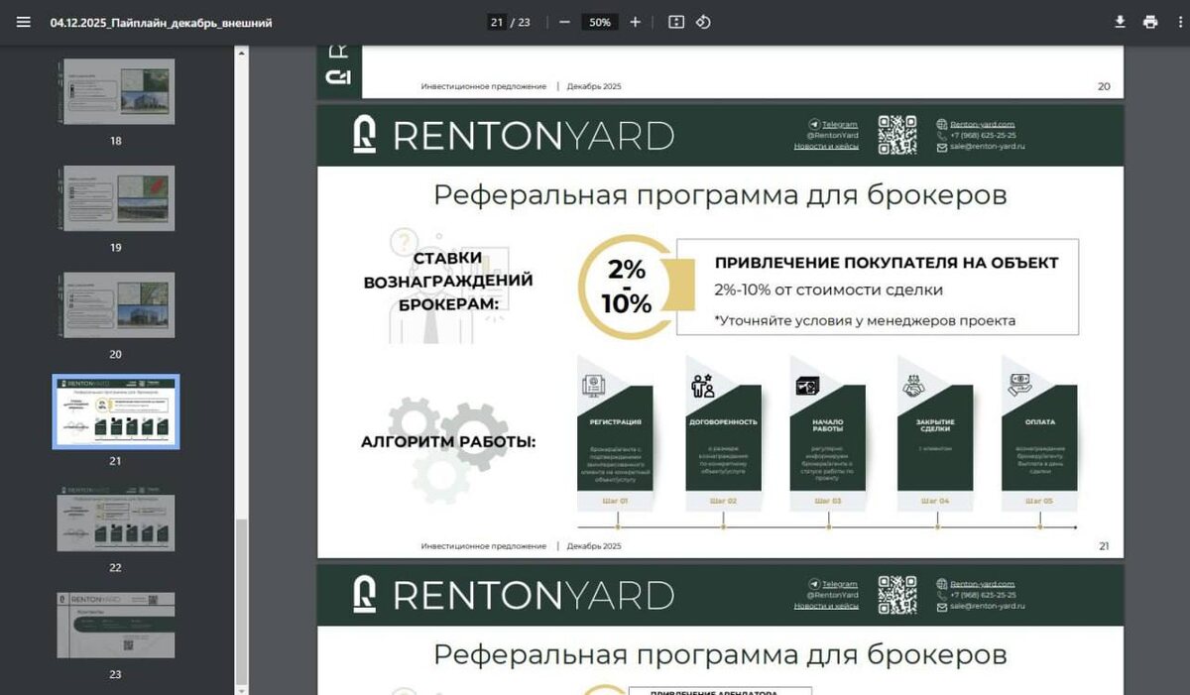The height and width of the screenshot is (695, 1190).
Task: Click the zoom in plus button
Action: pos(636,22)
